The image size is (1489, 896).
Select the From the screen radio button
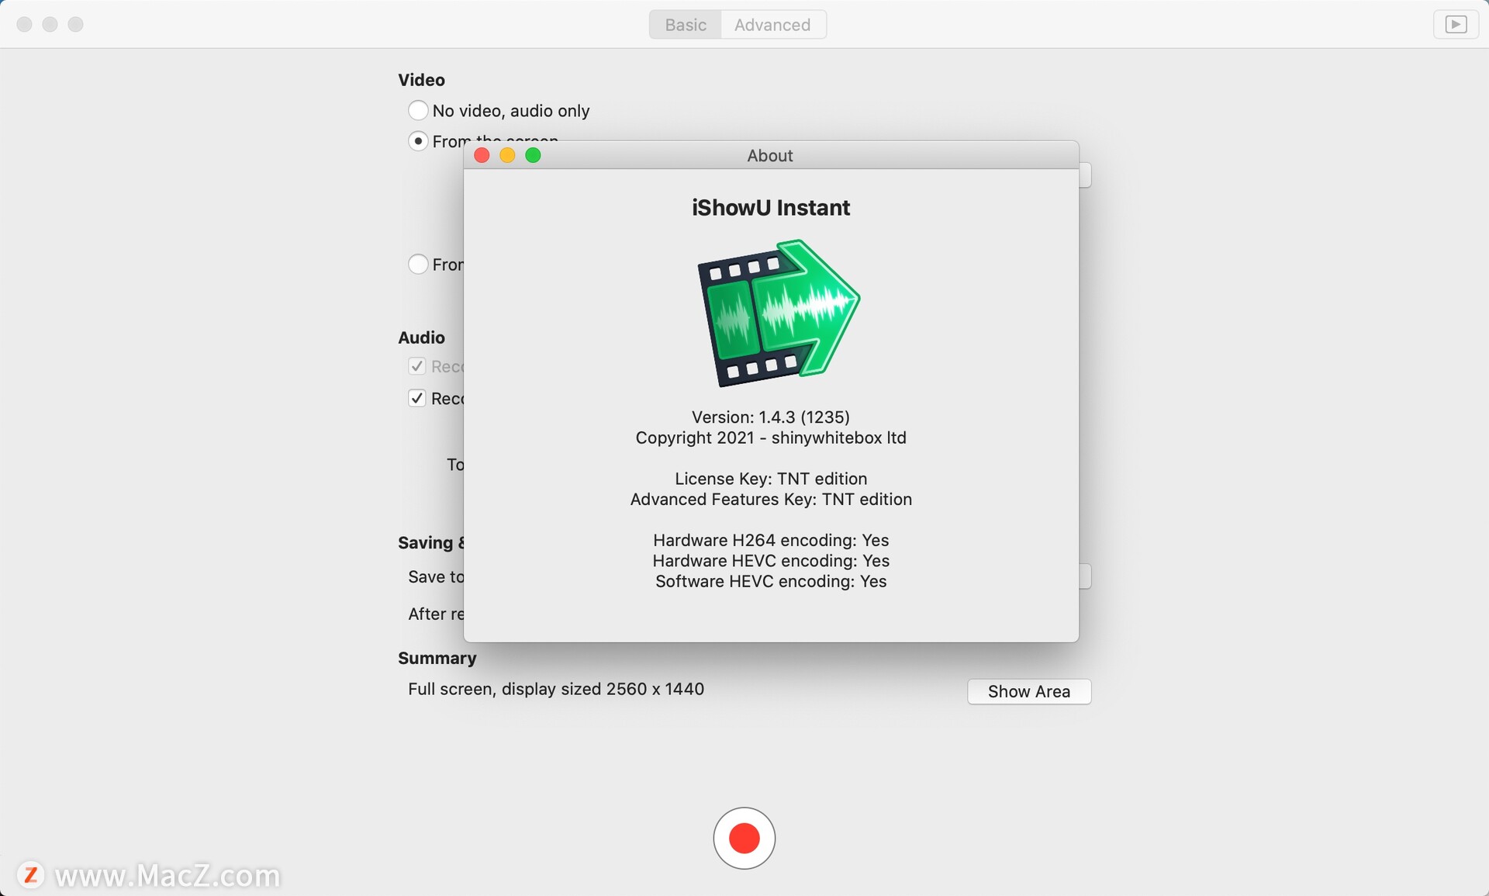coord(418,141)
